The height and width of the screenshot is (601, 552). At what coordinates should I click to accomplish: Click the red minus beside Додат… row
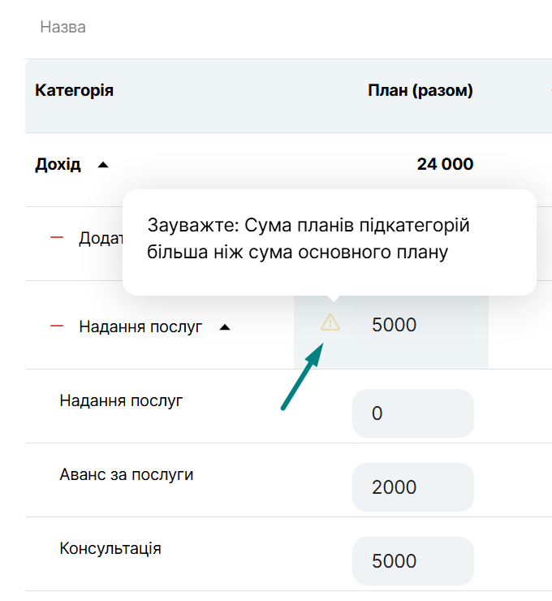coord(57,238)
